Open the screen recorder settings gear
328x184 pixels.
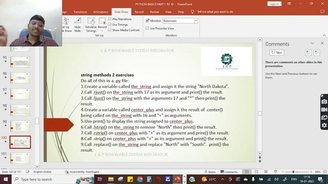[324, 125]
